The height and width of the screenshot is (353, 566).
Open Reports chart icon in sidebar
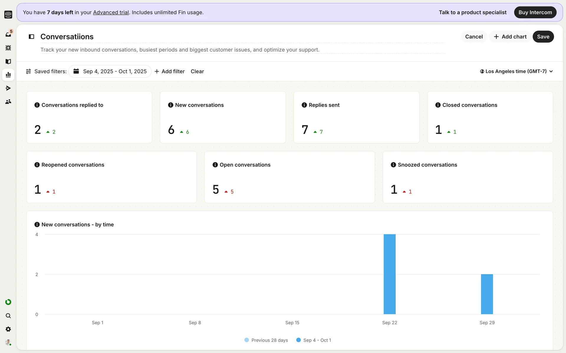tap(8, 75)
